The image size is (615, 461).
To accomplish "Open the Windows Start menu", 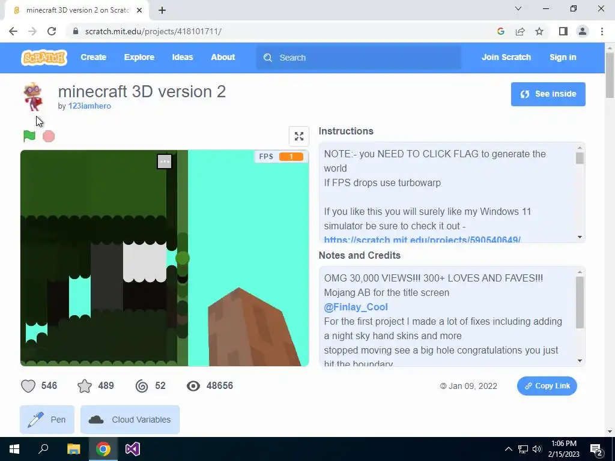I will pyautogui.click(x=14, y=449).
